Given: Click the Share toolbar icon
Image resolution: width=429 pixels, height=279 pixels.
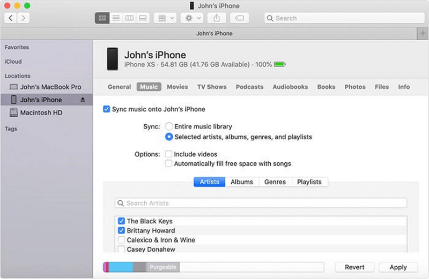Looking at the screenshot, I should pos(217,18).
